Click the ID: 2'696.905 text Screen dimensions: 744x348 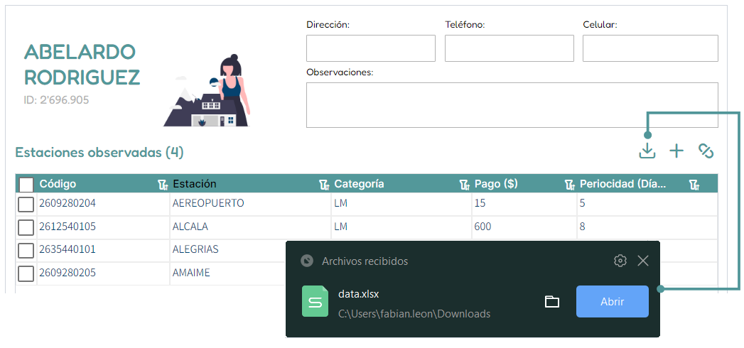56,100
